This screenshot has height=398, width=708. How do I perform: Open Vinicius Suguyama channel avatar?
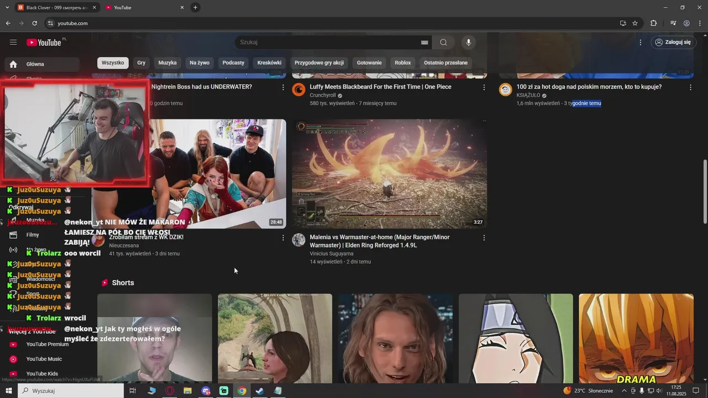[299, 240]
